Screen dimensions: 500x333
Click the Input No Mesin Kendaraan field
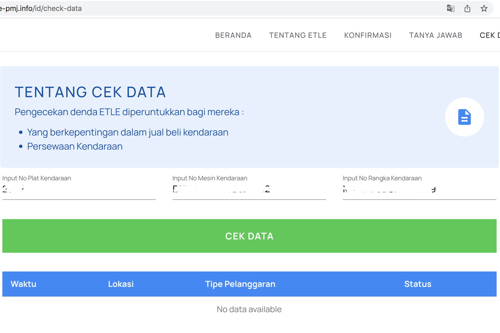point(249,191)
